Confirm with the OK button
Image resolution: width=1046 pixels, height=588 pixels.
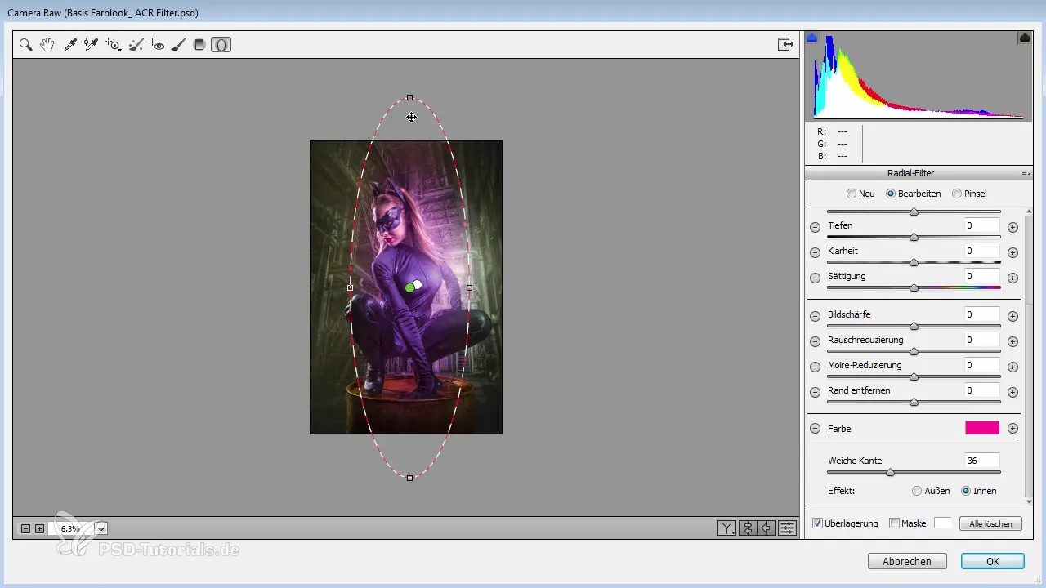(993, 561)
